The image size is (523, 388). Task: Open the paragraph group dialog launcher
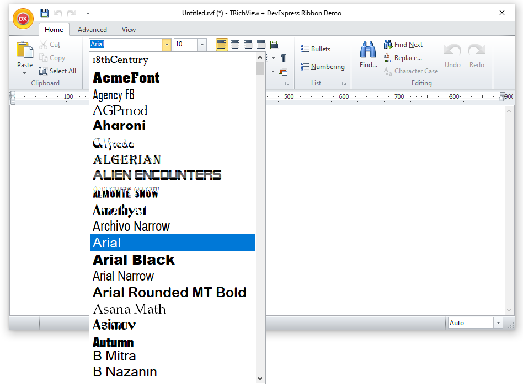(287, 84)
